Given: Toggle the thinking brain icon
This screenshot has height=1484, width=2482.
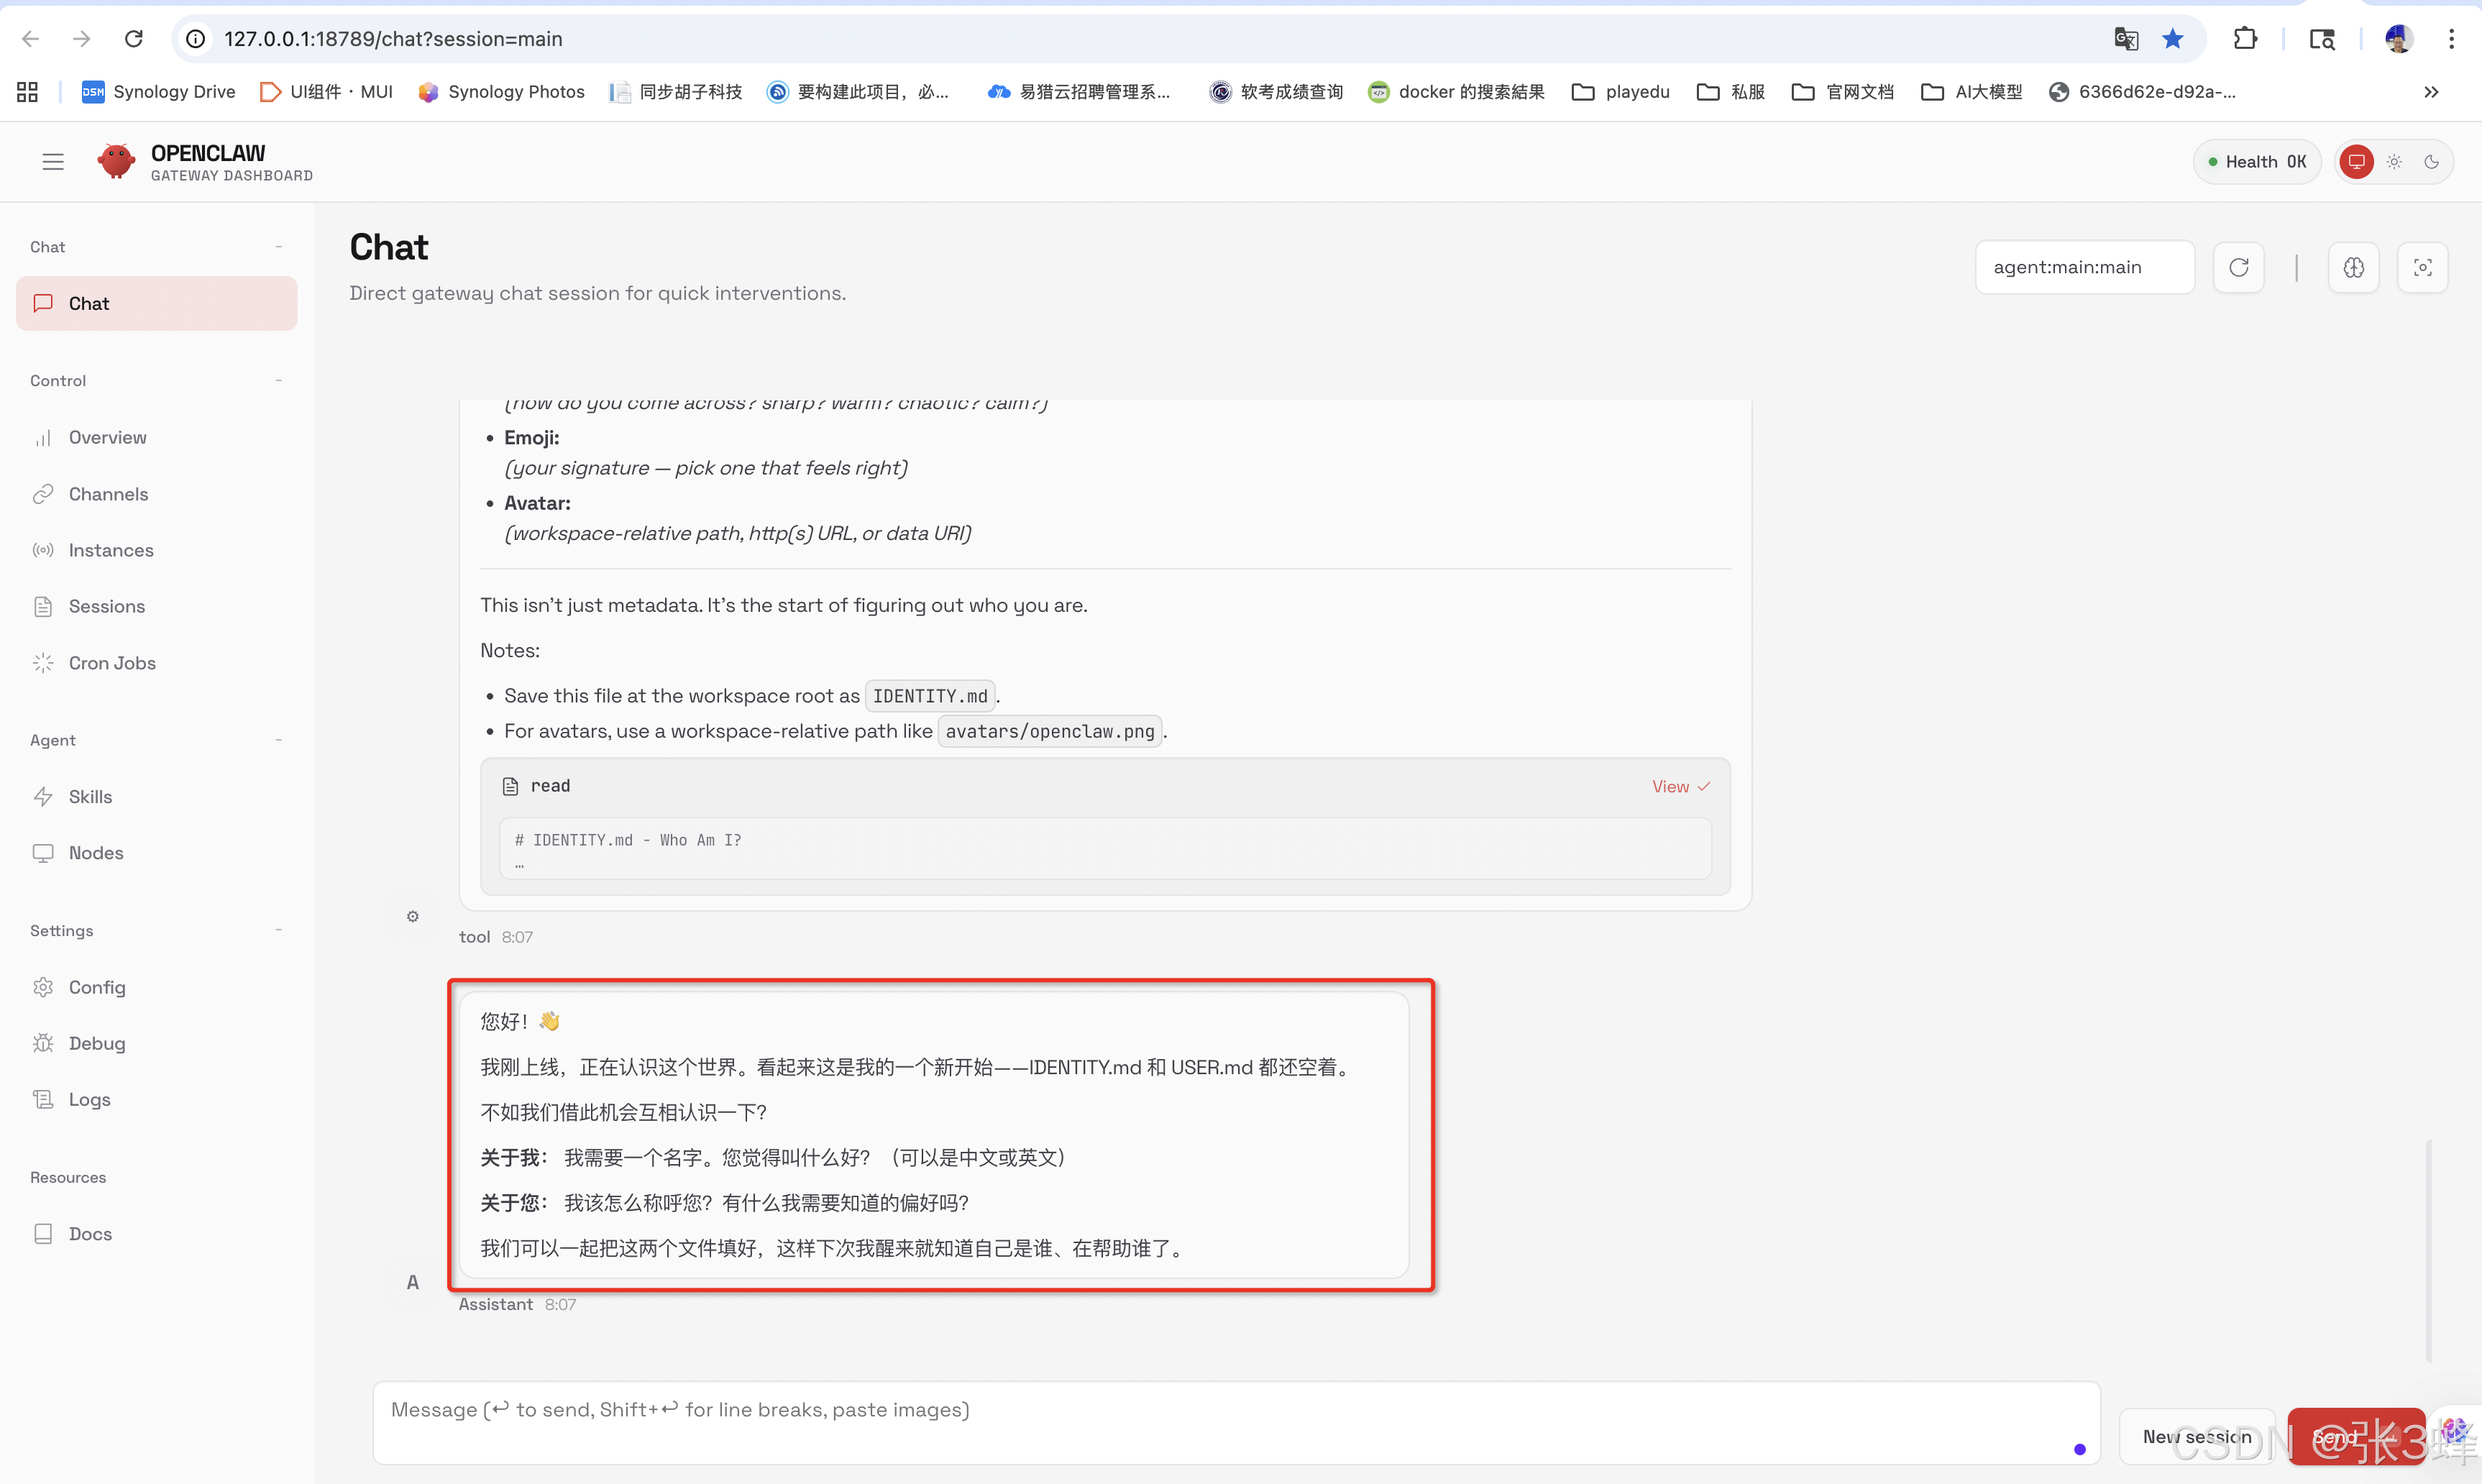Looking at the screenshot, I should coord(2353,267).
